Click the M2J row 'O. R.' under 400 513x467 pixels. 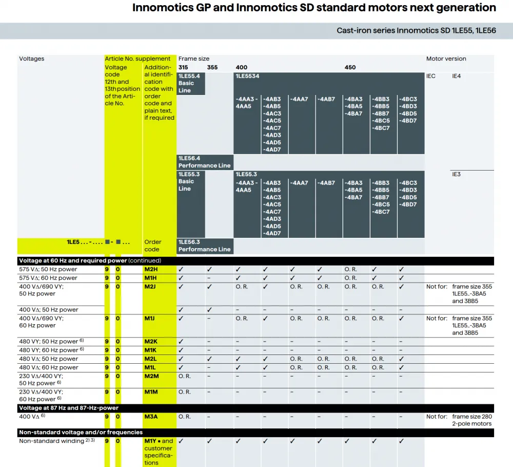point(242,287)
